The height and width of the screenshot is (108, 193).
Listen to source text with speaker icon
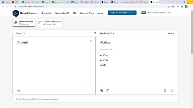click(18, 91)
